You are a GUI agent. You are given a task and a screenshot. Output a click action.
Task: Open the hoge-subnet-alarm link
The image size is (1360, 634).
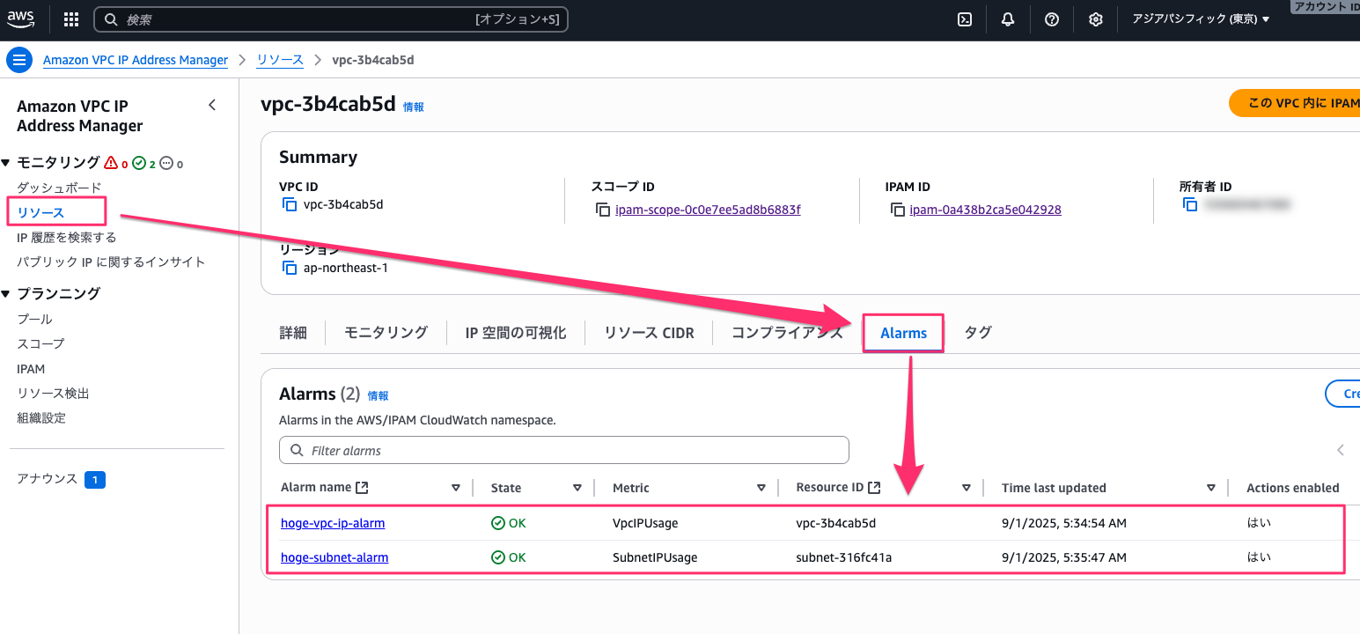pyautogui.click(x=334, y=557)
